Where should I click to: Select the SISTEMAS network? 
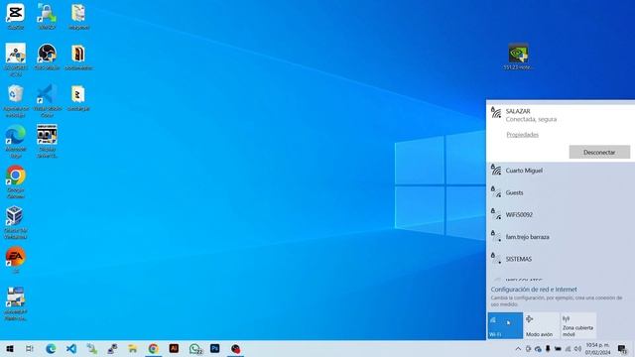pos(561,259)
